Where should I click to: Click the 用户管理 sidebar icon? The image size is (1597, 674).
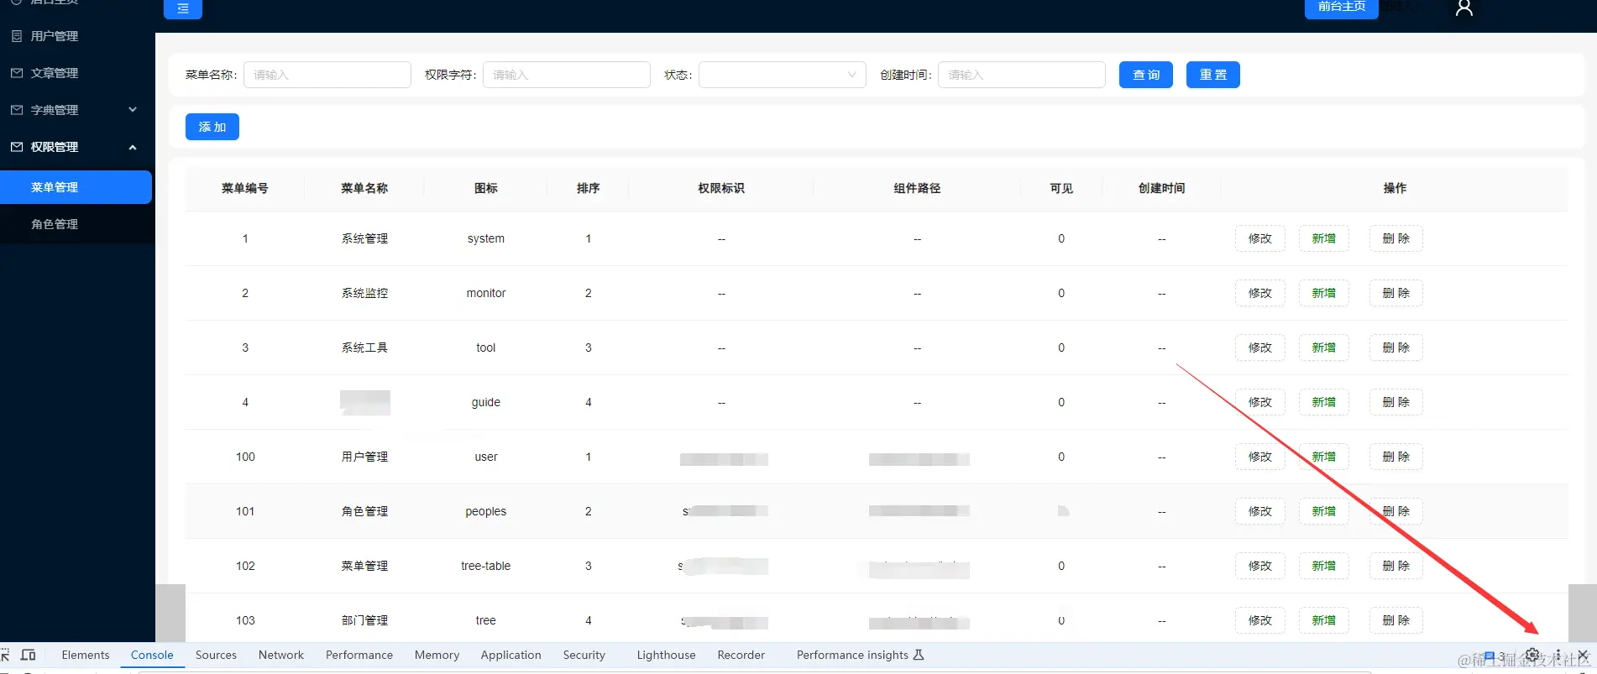(17, 36)
